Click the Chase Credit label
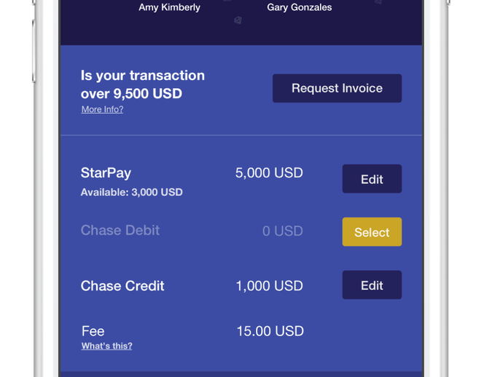Screen dimensions: 503x377 tap(122, 286)
